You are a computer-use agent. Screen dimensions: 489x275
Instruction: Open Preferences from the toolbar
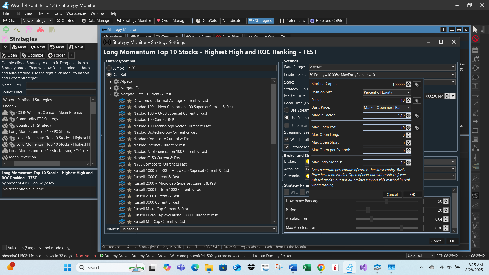point(292,21)
